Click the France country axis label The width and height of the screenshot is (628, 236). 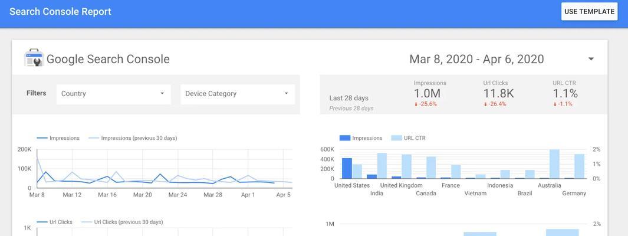pos(451,185)
